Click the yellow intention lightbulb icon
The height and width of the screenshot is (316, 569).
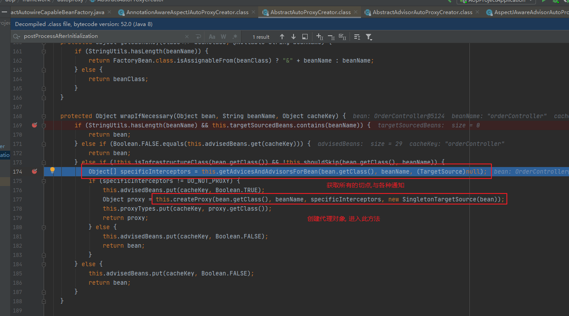52,171
